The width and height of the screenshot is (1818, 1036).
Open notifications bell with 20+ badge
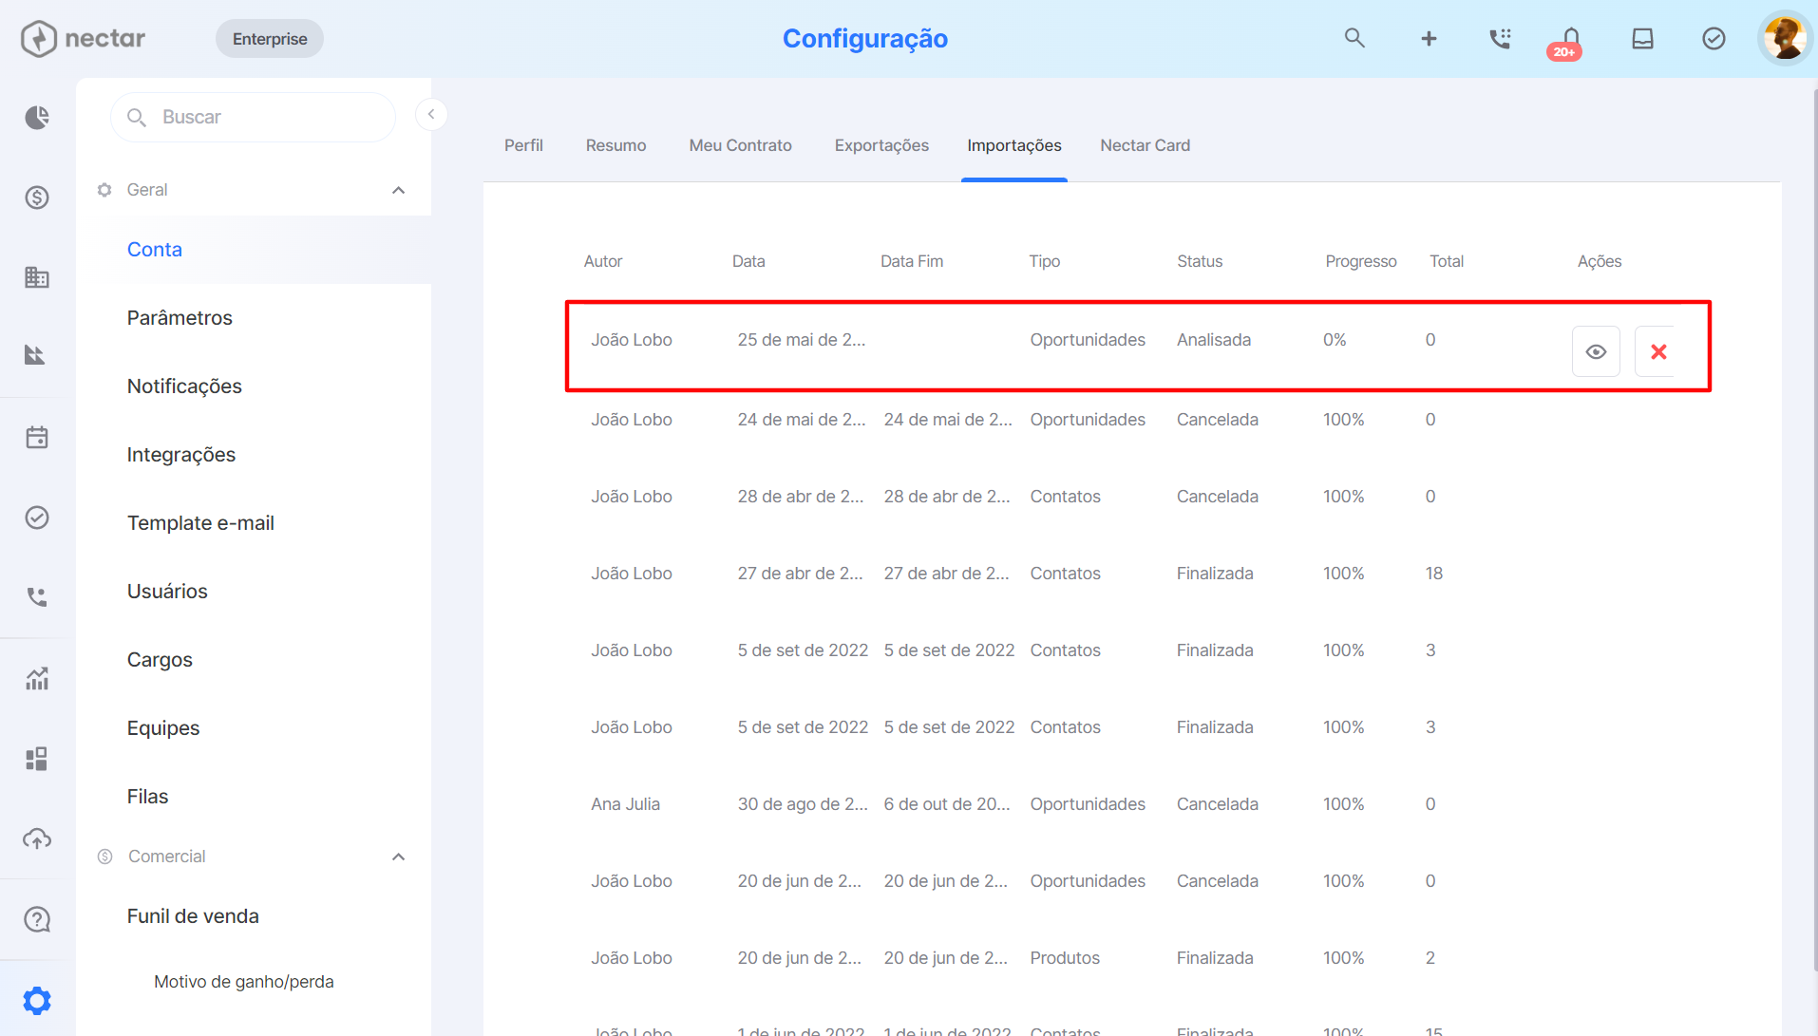[x=1569, y=40]
